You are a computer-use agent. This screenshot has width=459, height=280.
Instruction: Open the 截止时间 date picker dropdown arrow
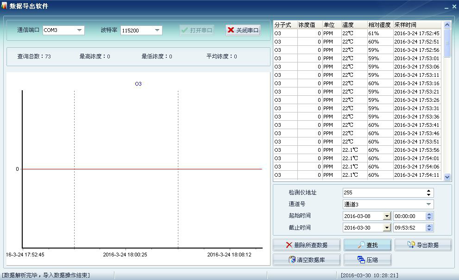(387, 228)
